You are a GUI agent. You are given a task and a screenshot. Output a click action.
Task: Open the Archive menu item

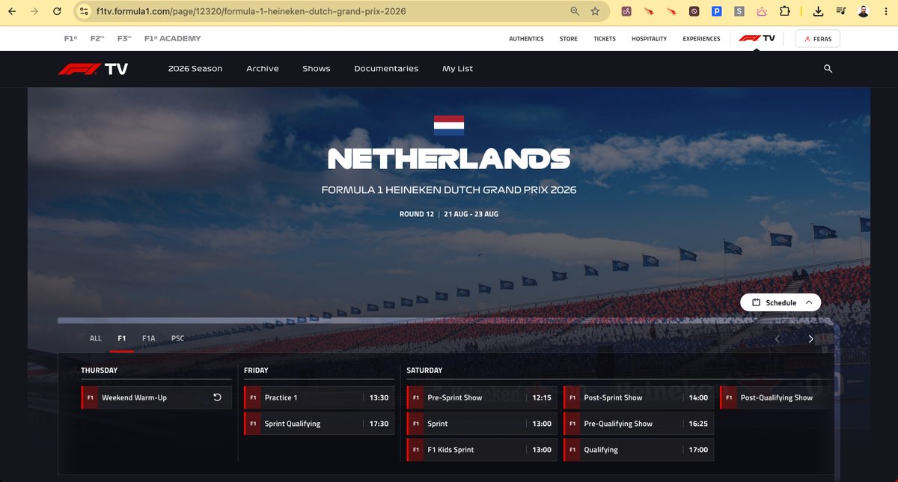click(263, 69)
